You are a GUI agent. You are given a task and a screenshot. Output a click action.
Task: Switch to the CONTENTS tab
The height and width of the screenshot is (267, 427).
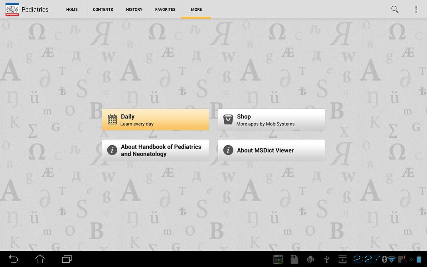click(x=103, y=9)
